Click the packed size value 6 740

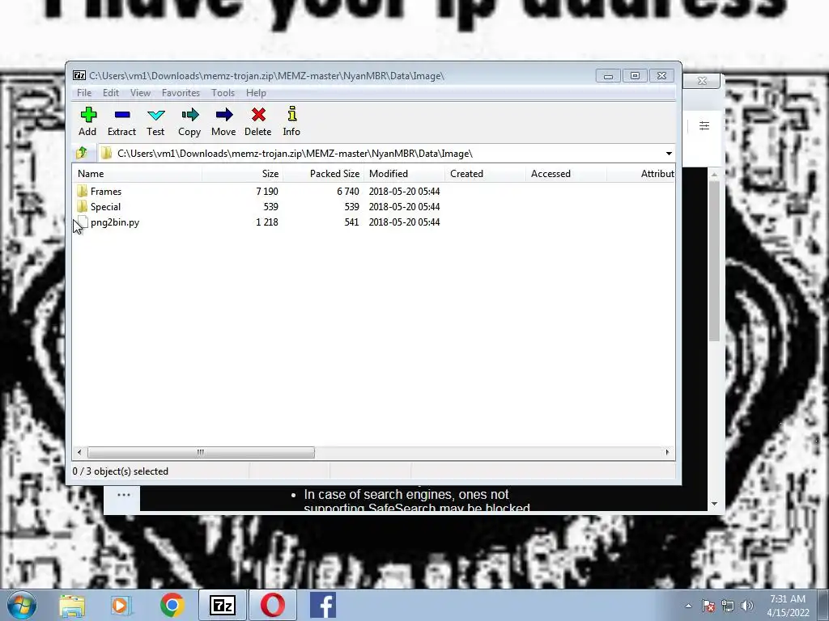pyautogui.click(x=348, y=191)
